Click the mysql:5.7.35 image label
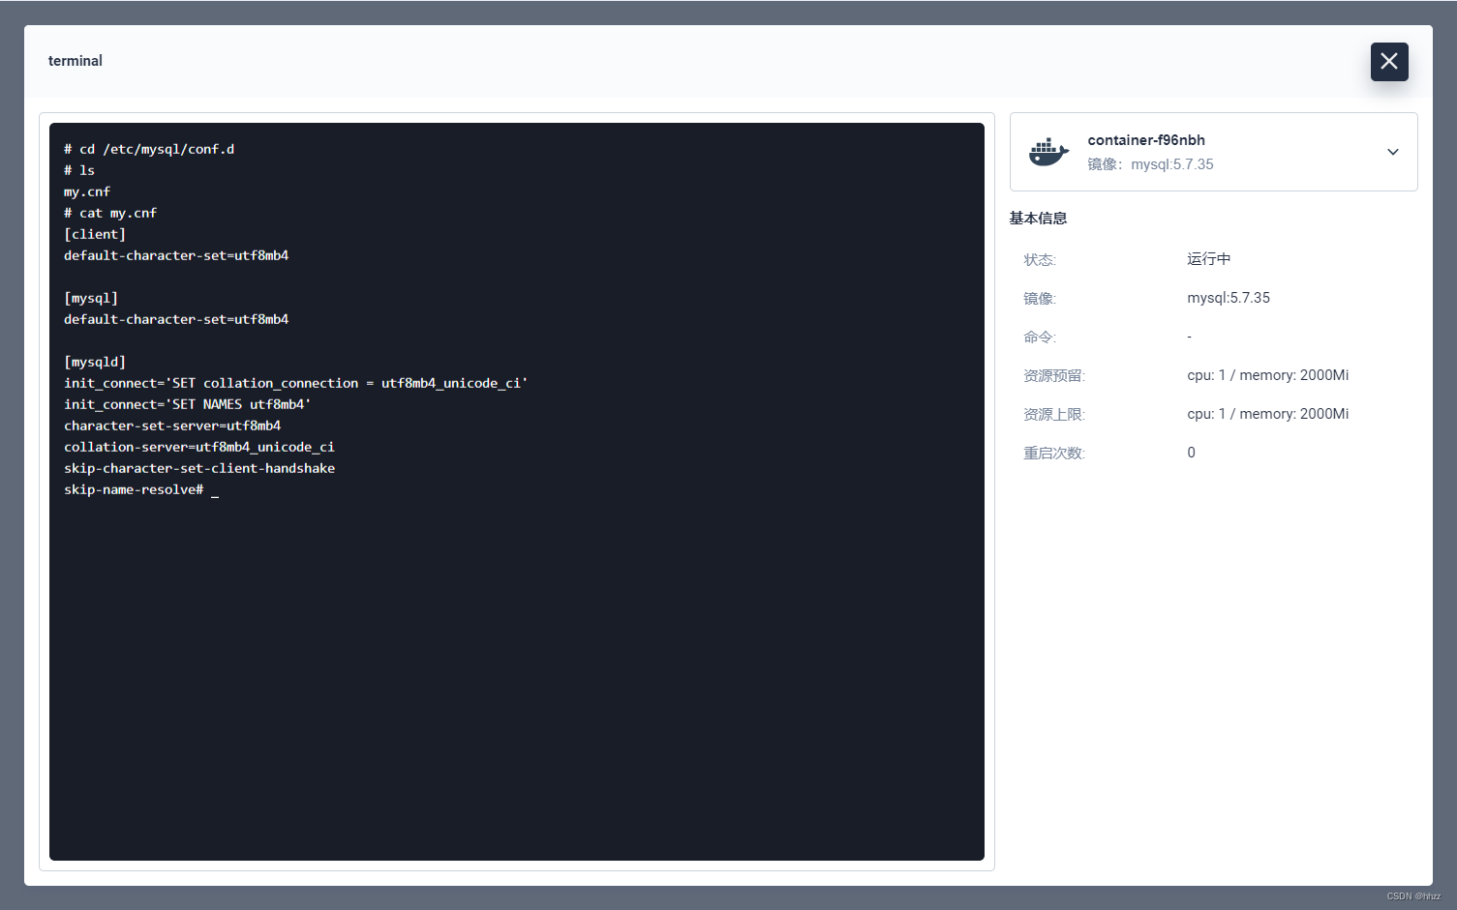The image size is (1457, 910). click(x=1228, y=297)
